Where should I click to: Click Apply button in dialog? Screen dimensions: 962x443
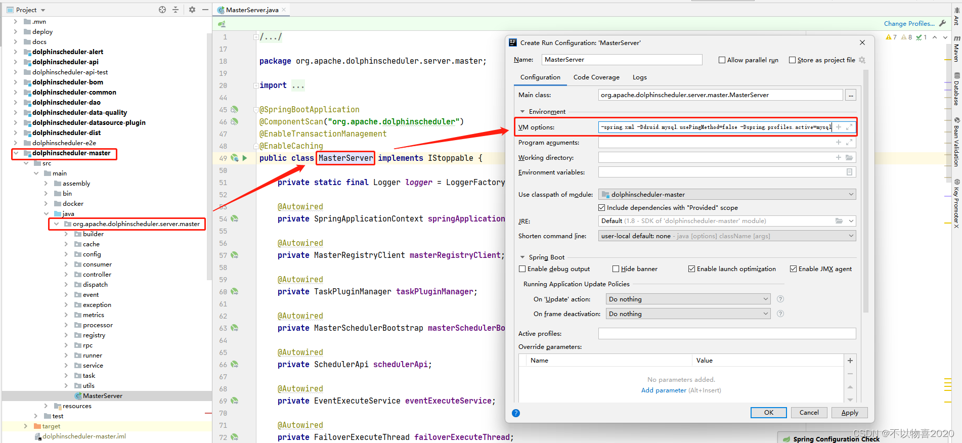tap(849, 413)
